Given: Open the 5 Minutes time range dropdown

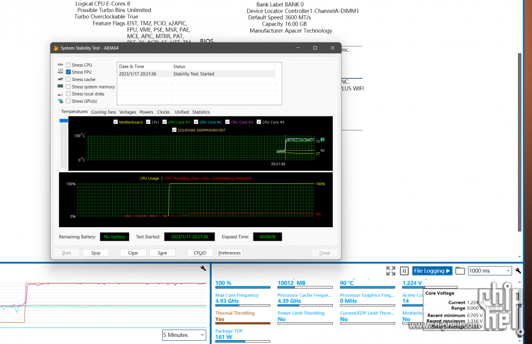Looking at the screenshot, I should click(184, 335).
